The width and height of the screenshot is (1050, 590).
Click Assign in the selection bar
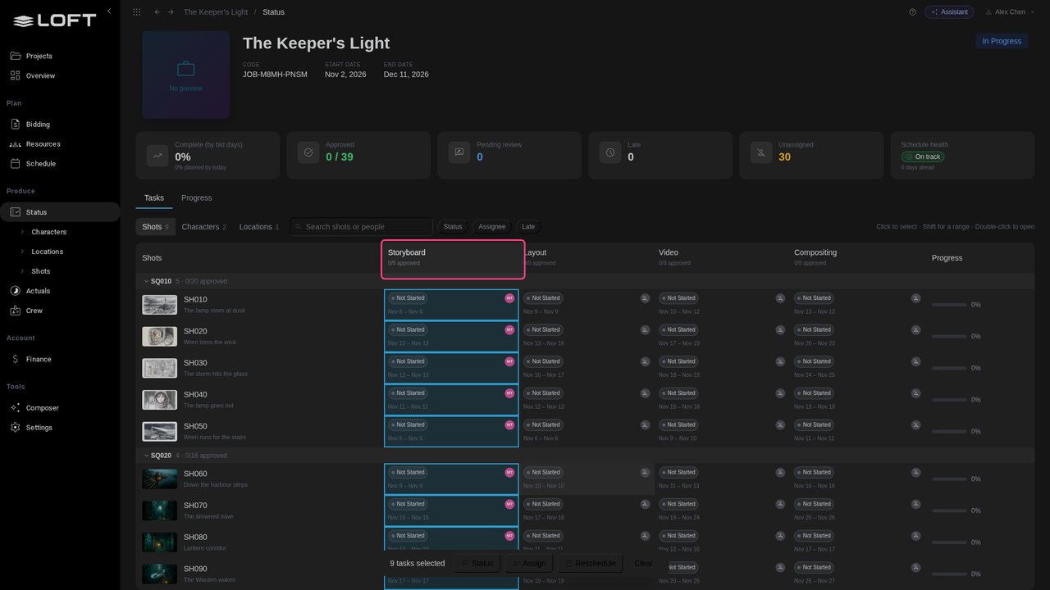pos(527,564)
